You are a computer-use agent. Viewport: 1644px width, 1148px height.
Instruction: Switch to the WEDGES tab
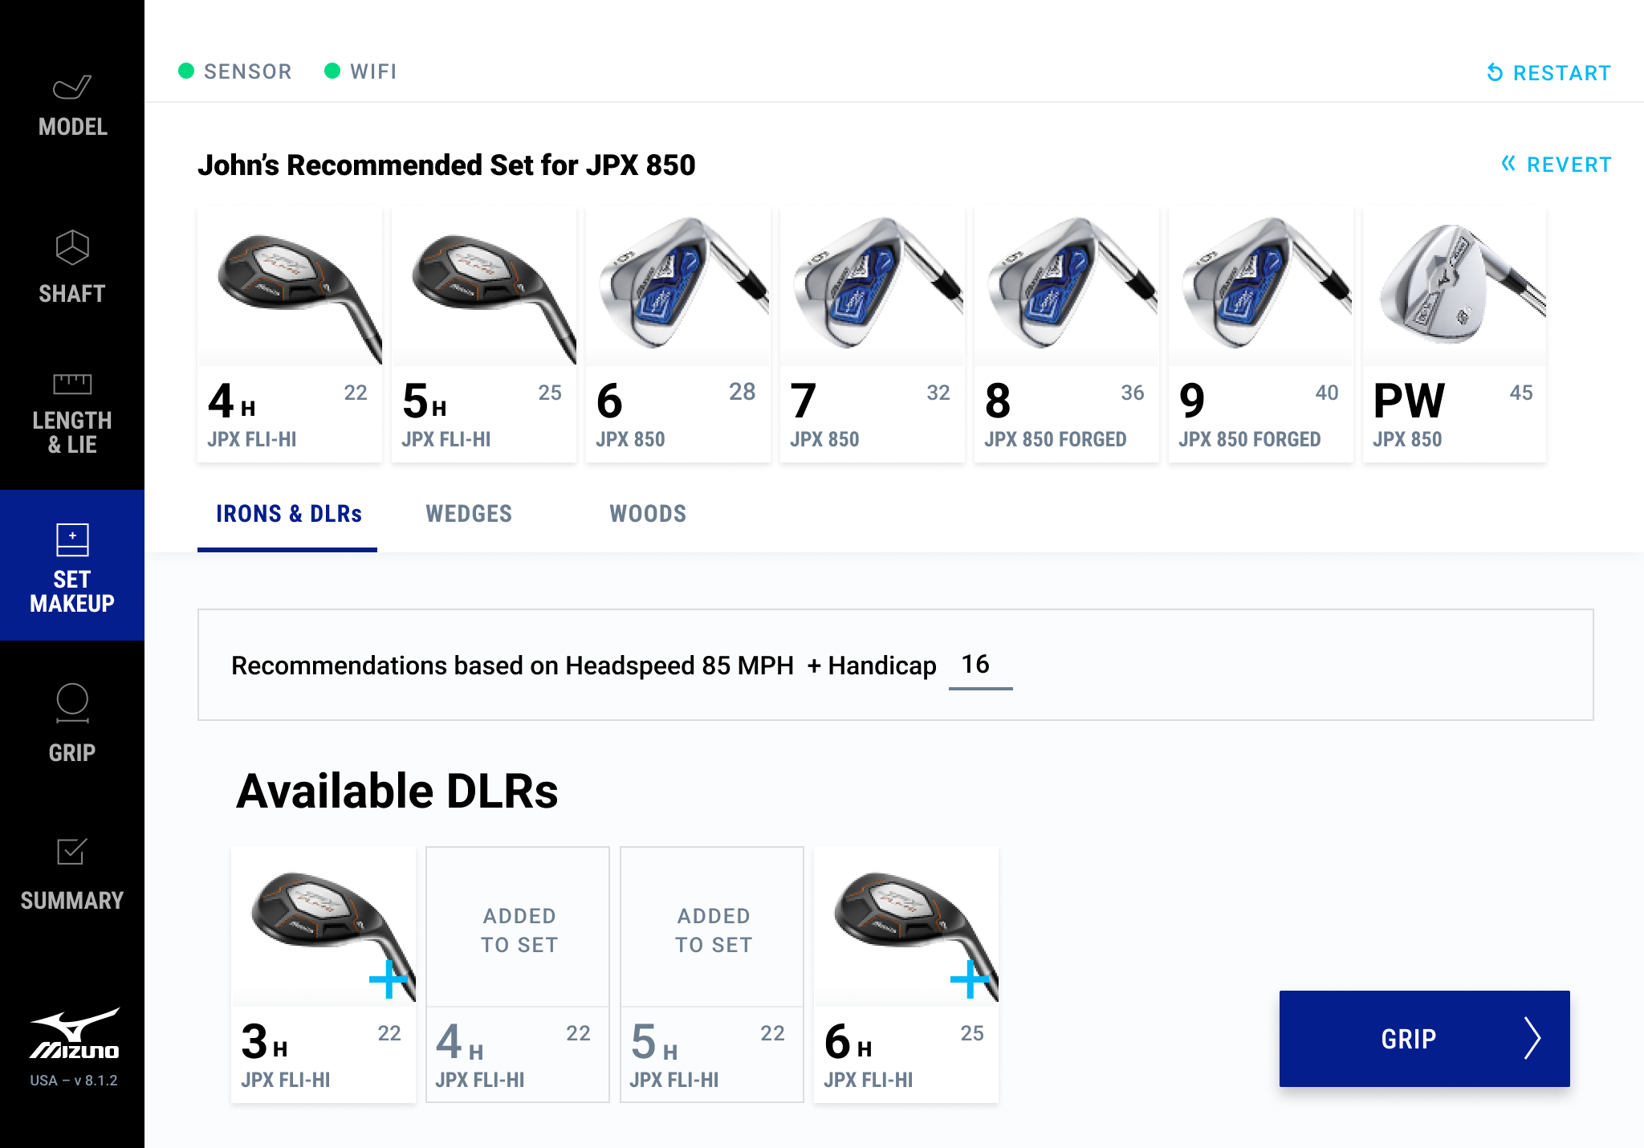[x=469, y=514]
